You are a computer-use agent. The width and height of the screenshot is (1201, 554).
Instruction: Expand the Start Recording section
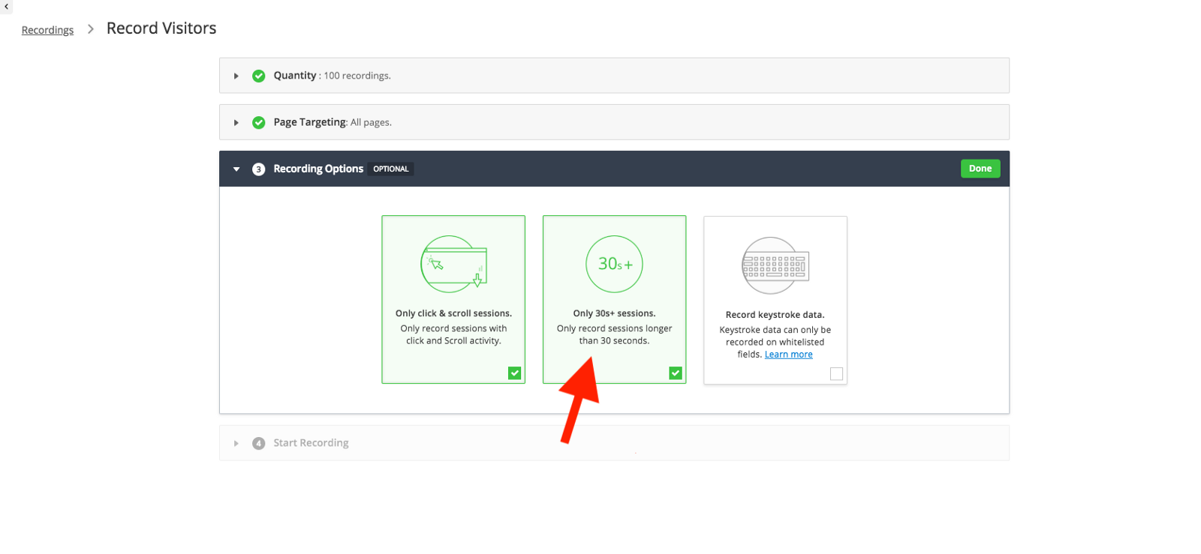[x=236, y=443]
